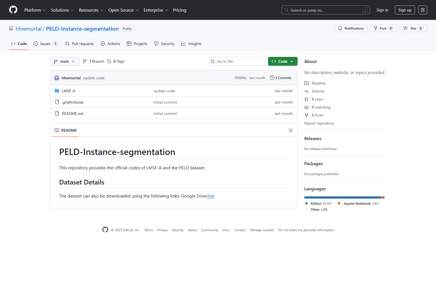Click the Search or jump to field

pos(326,10)
